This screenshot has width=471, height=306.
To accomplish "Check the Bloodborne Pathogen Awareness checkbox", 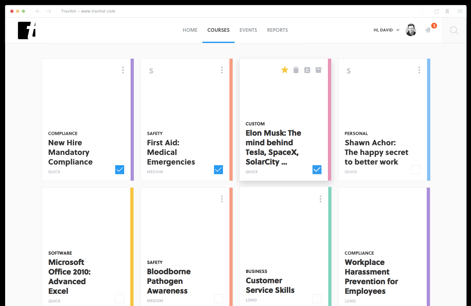I will (x=218, y=299).
